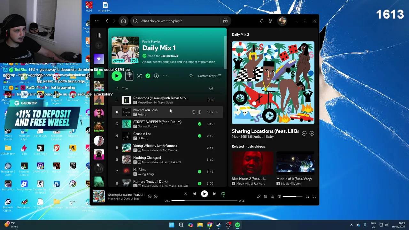Open the Future artist link under Never Gon Lose
The image size is (409, 230).
(142, 114)
